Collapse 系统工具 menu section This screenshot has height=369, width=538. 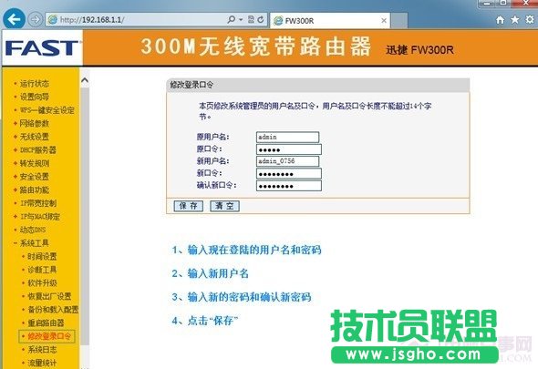(35, 243)
